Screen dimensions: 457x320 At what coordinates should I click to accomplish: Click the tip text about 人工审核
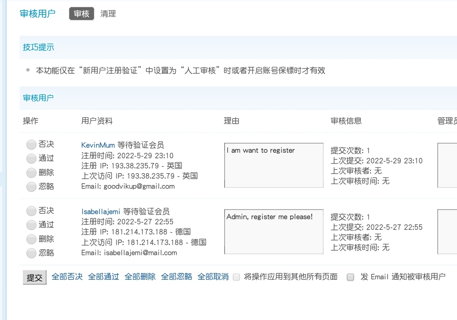pyautogui.click(x=180, y=71)
